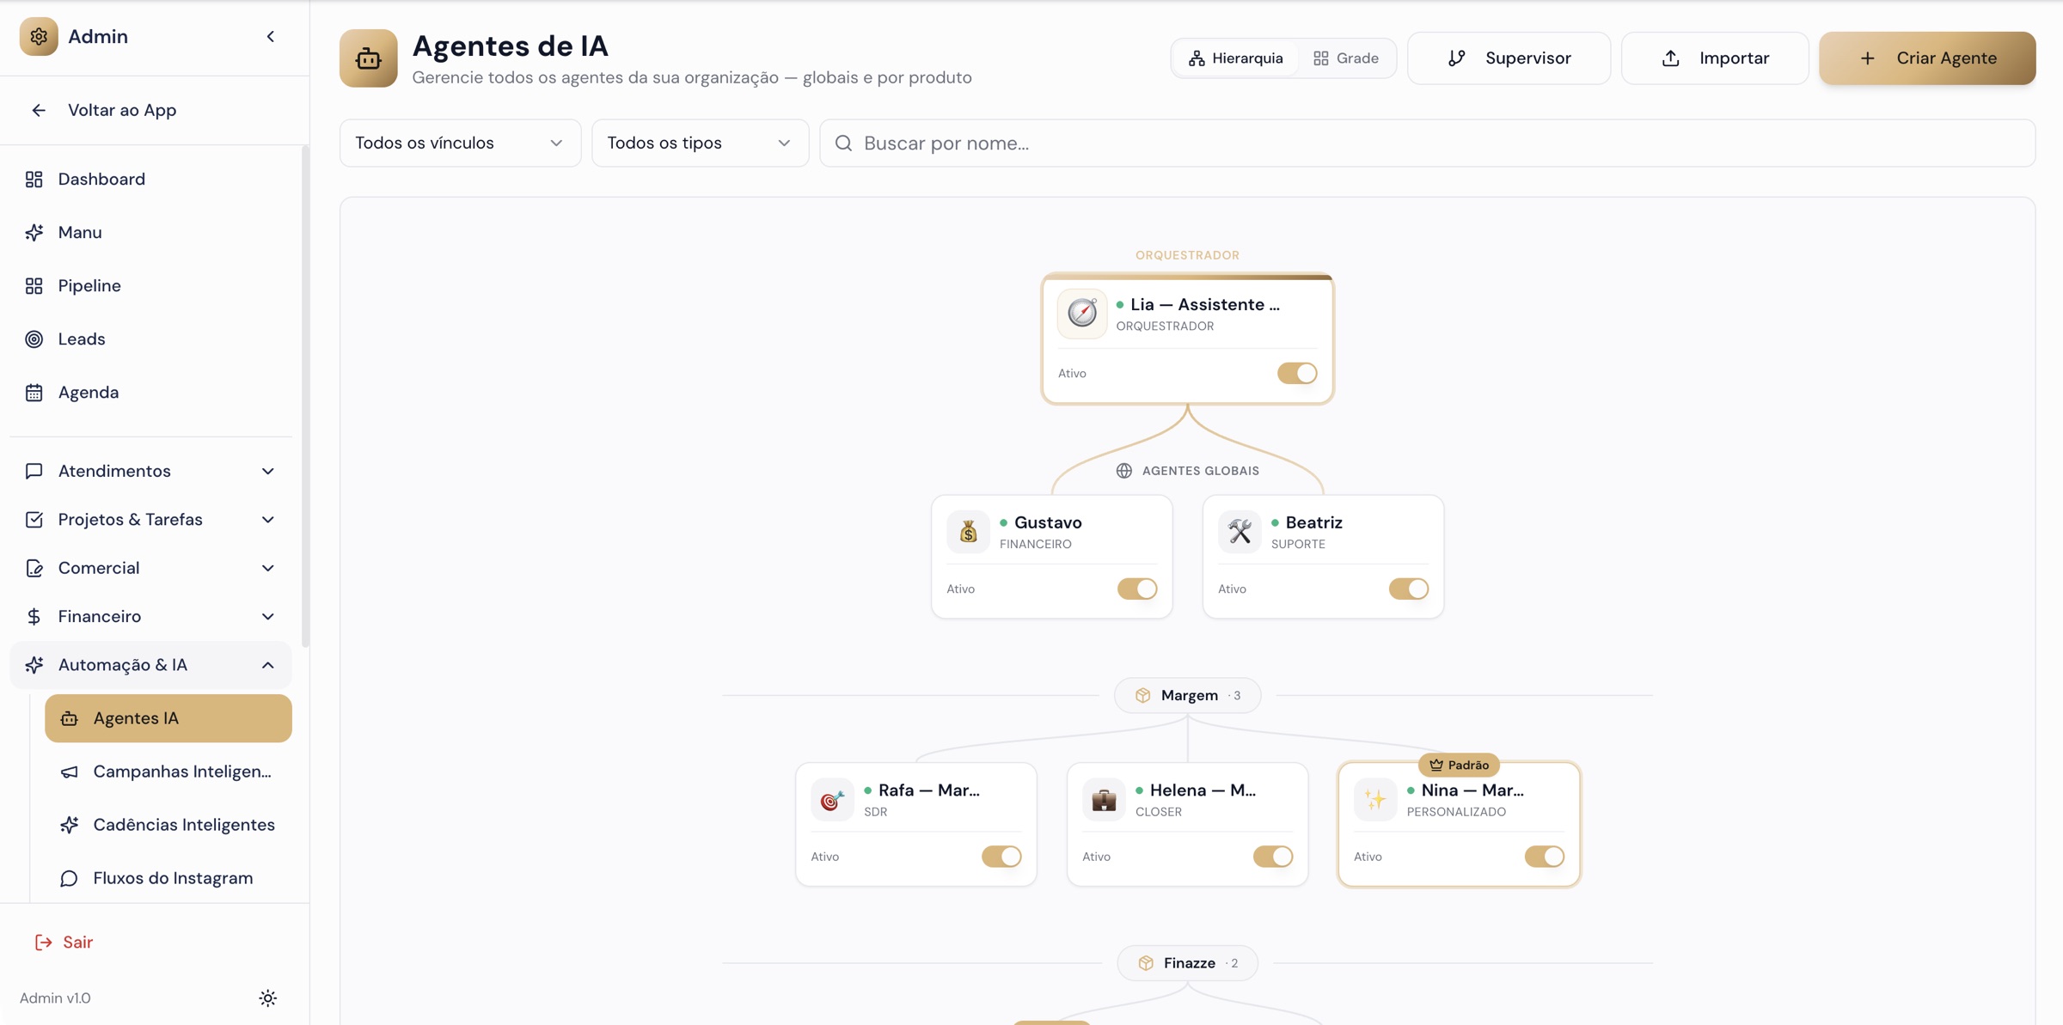Click the Padrão crown badge on Nina
This screenshot has height=1025, width=2063.
1459,765
